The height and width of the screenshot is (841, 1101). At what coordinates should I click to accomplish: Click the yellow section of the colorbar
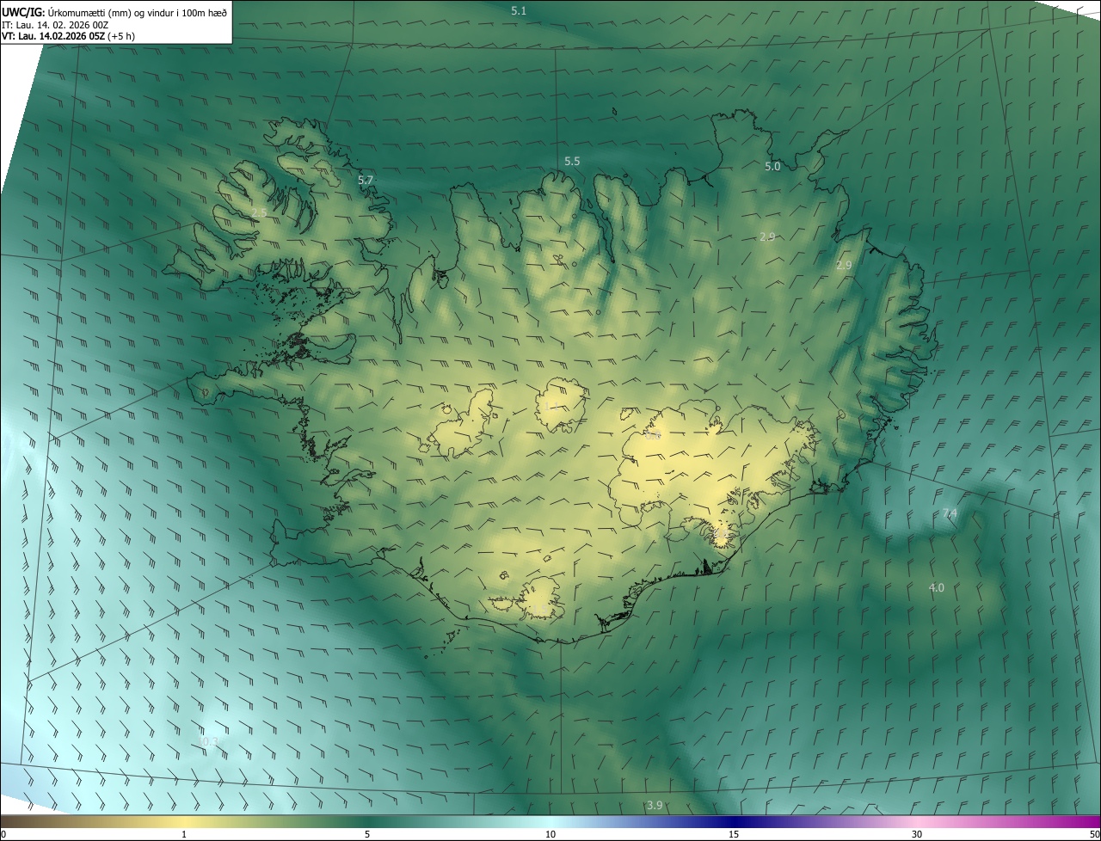click(x=185, y=822)
